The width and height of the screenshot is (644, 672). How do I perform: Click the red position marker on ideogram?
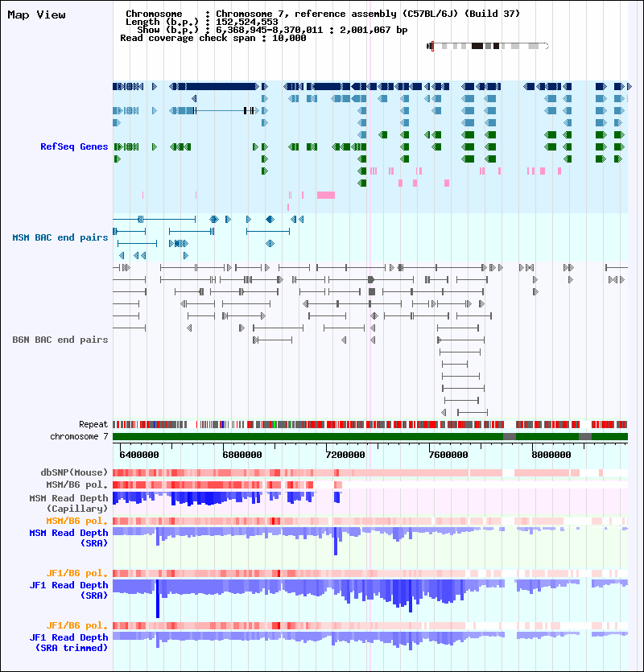point(432,46)
